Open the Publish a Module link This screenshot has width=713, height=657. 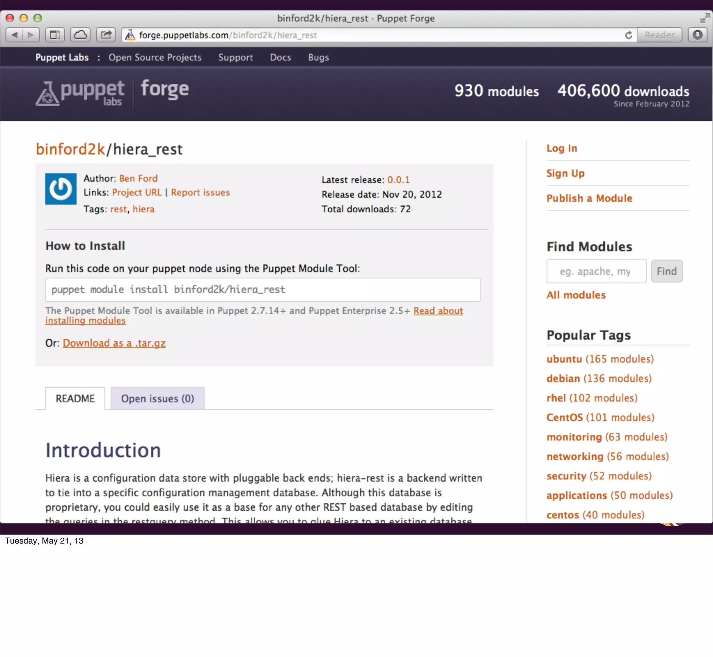coord(589,198)
